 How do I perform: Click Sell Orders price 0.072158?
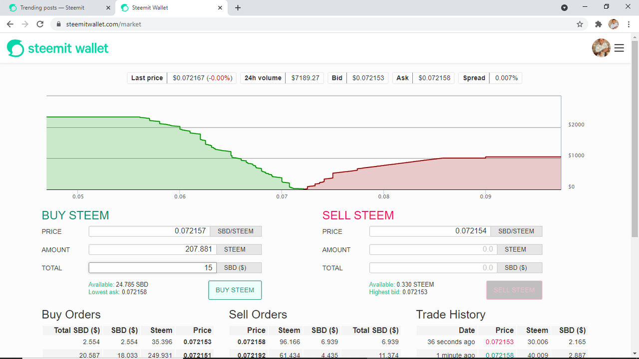pos(252,342)
